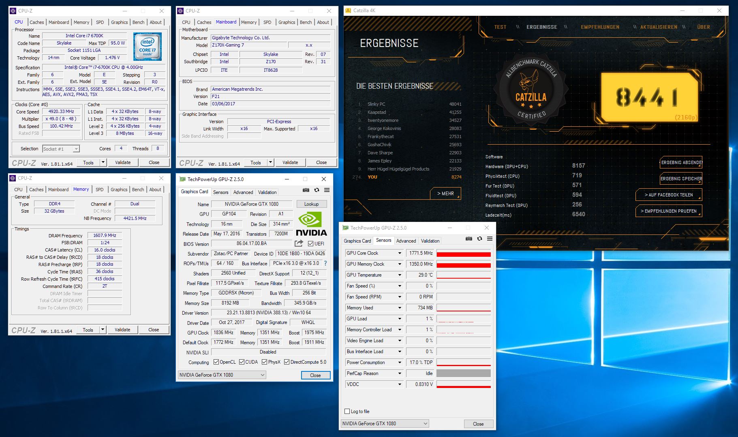This screenshot has height=437, width=738.
Task: Open hamburger menu in GPU-Z Sensors window
Action: click(490, 239)
